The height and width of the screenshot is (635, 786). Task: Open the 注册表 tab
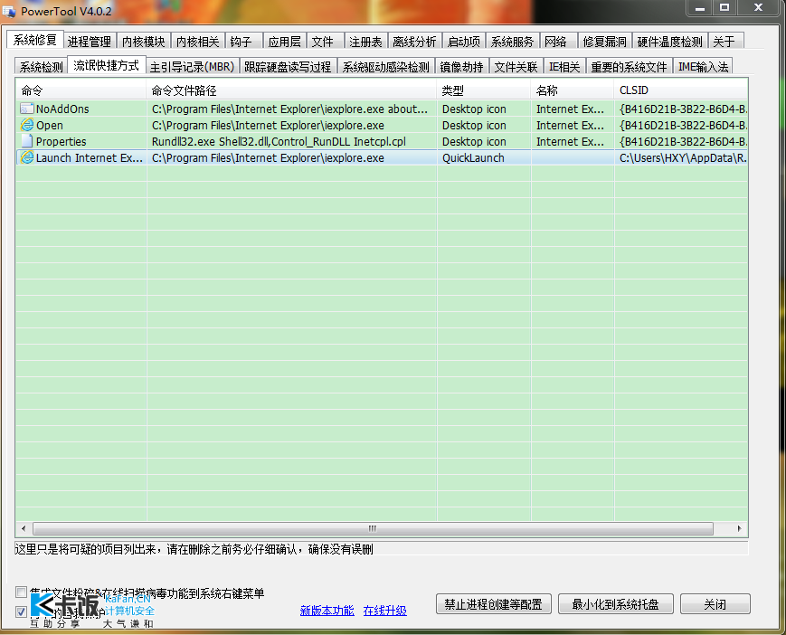365,42
